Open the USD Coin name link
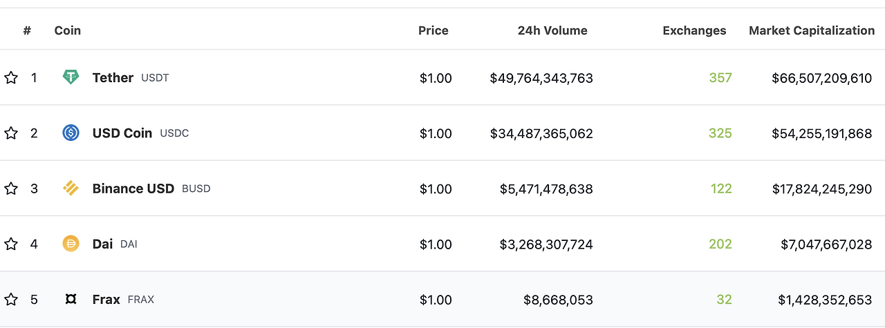Viewport: 885px width, 328px height. pos(122,133)
